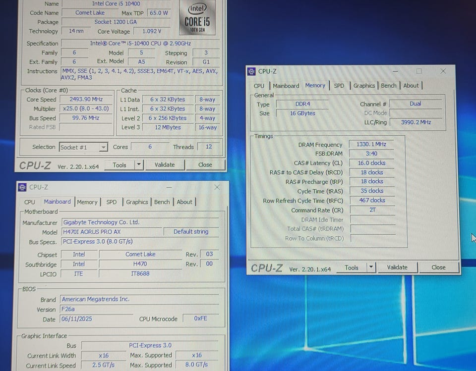Click the CPU-Z app icon in Memory window title bar
The height and width of the screenshot is (371, 476).
coord(251,72)
